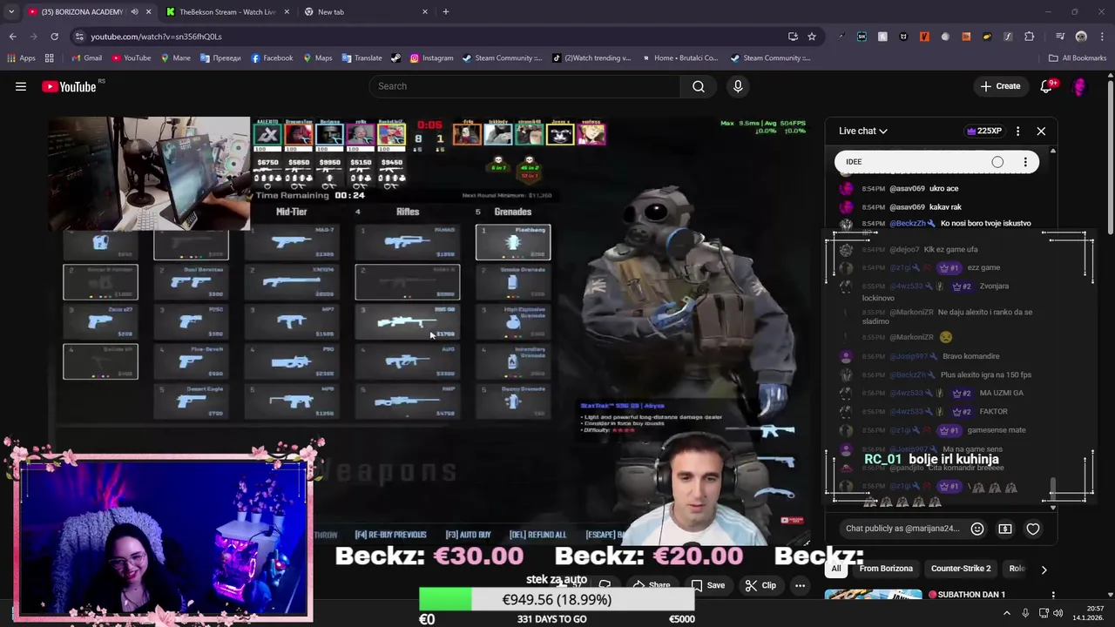Open emoji picker in chat input
Screen dimensions: 1115x627
[x=977, y=529]
